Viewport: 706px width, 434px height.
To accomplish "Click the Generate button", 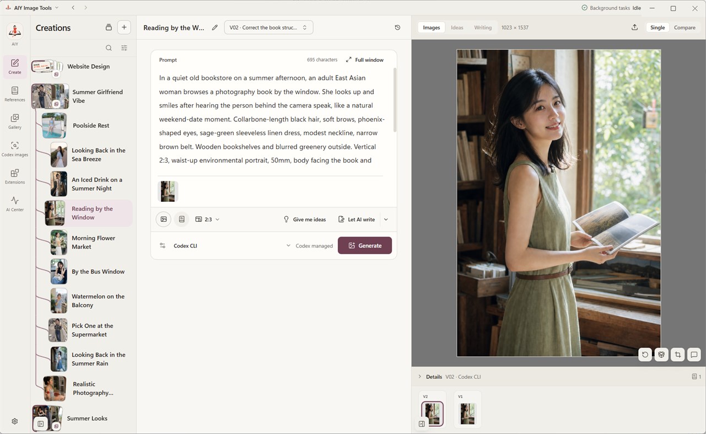I will [365, 246].
